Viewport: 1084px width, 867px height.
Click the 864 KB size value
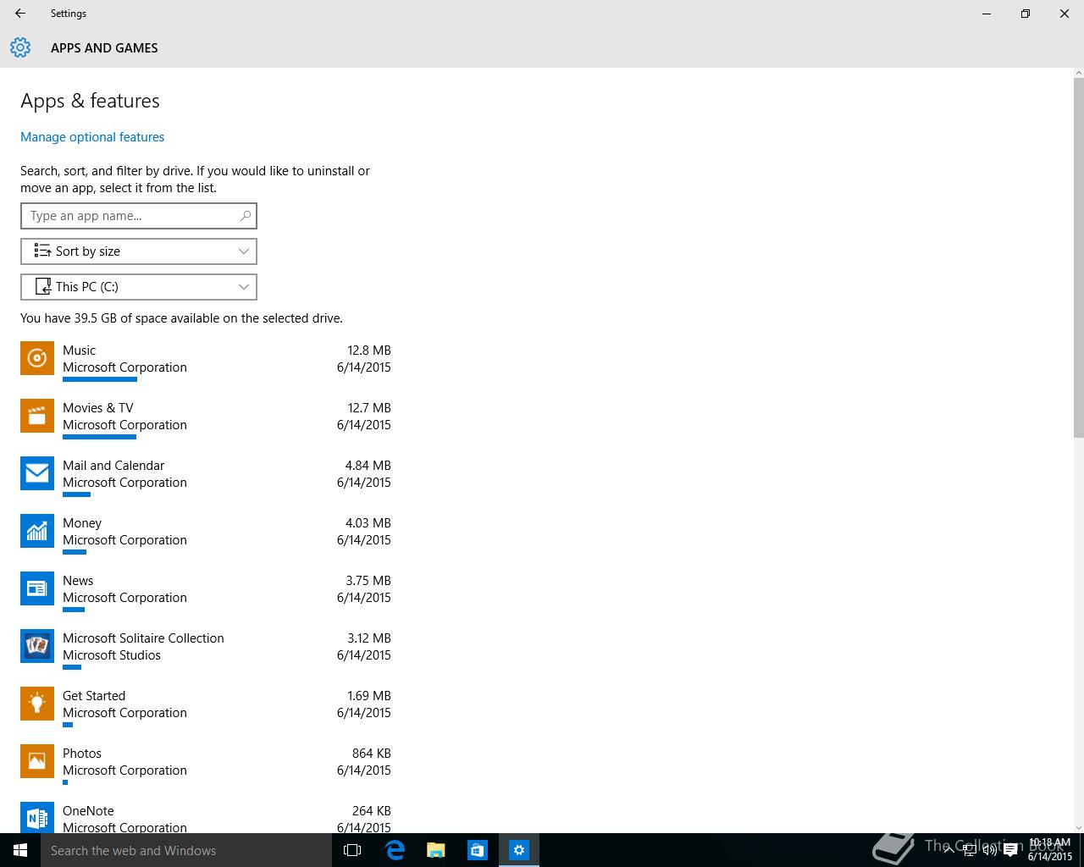[x=371, y=754]
